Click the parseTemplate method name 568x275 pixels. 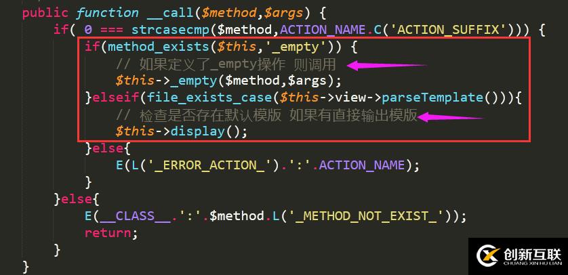coord(432,98)
